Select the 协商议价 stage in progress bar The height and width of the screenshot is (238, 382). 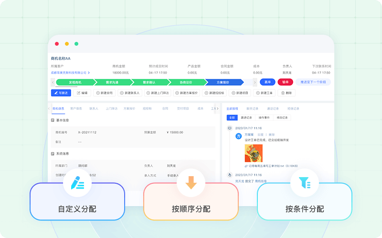point(186,82)
